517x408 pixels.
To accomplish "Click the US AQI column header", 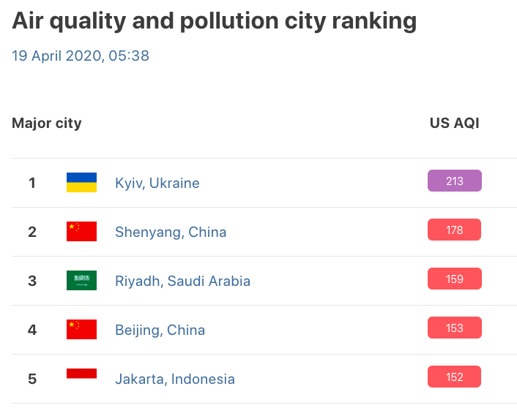I will tap(454, 123).
